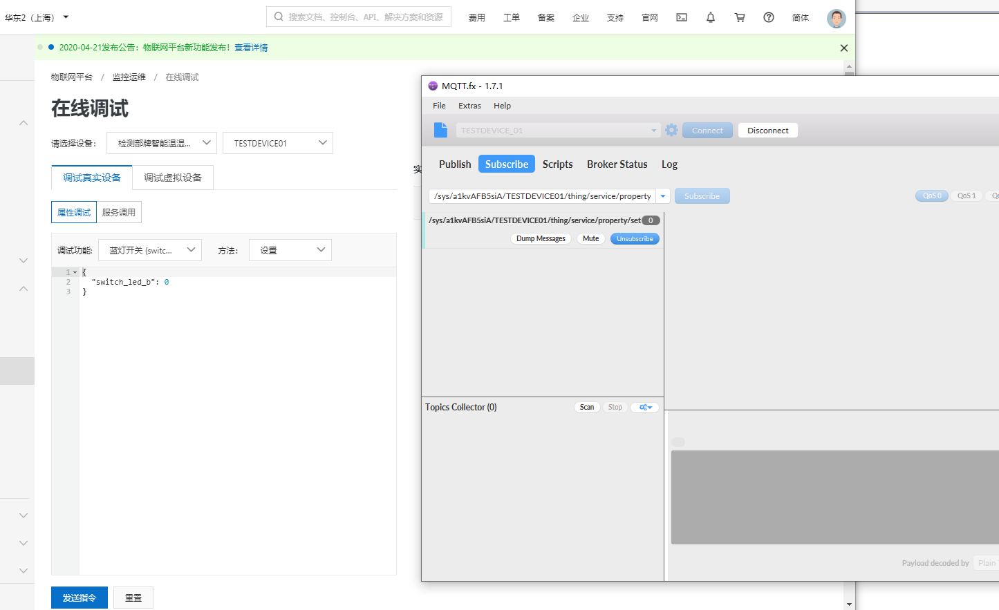Open the region selector 华东2（上海）
This screenshot has height=610, width=999.
(37, 17)
